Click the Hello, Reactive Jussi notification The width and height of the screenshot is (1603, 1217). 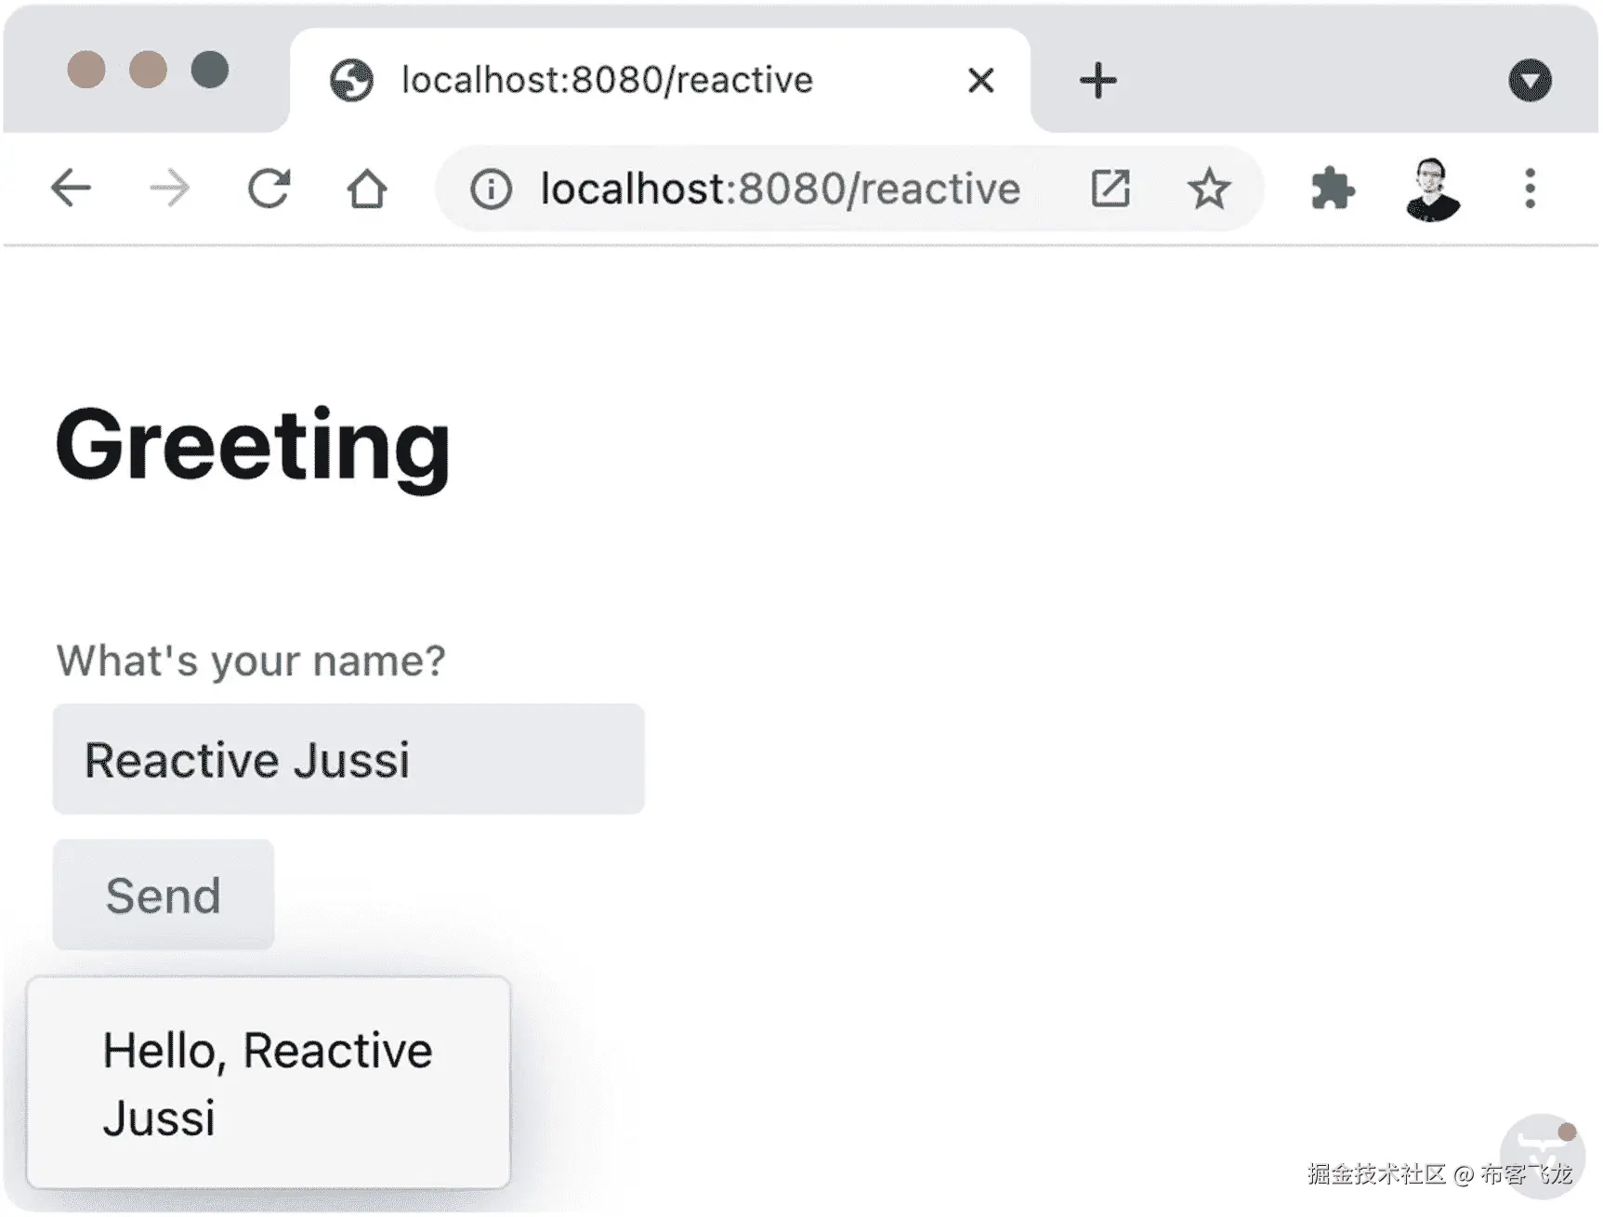click(x=269, y=1082)
